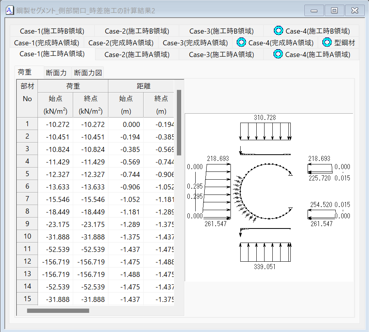Show the 断面力図 sub-tab
The height and width of the screenshot is (332, 369).
88,73
